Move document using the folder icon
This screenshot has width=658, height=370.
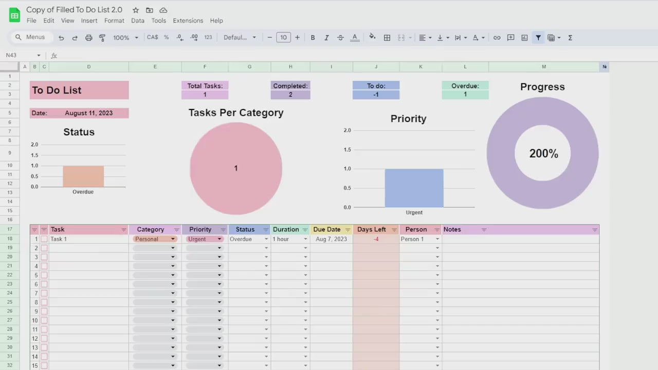pyautogui.click(x=150, y=10)
